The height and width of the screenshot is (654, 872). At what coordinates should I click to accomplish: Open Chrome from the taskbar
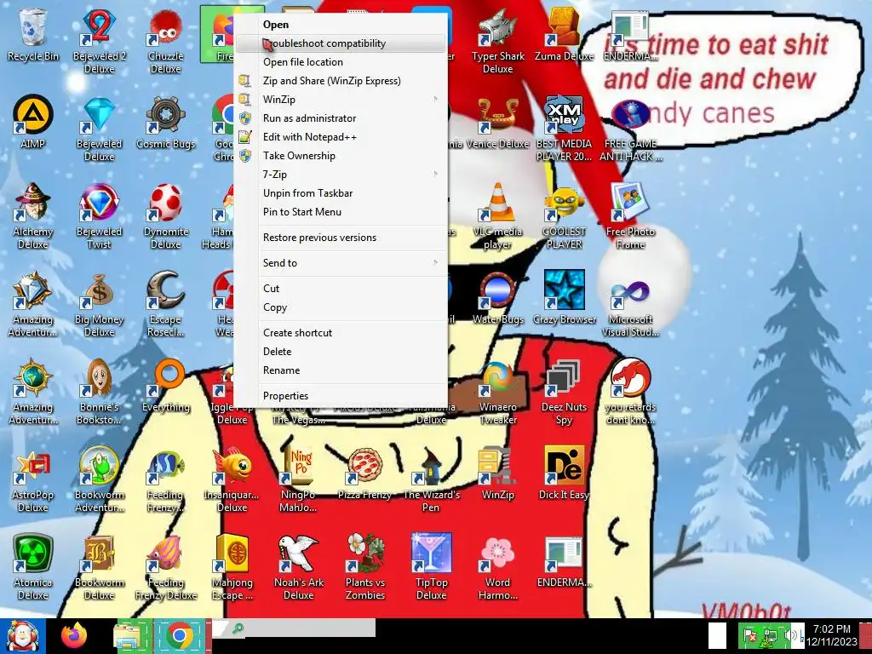[x=181, y=636]
